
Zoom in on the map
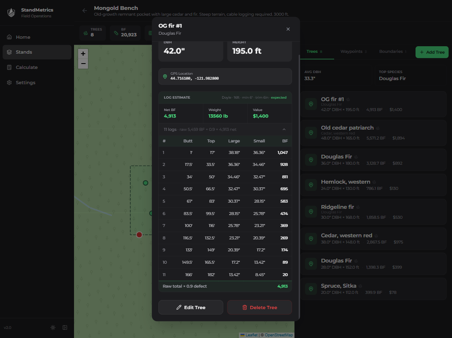click(83, 54)
